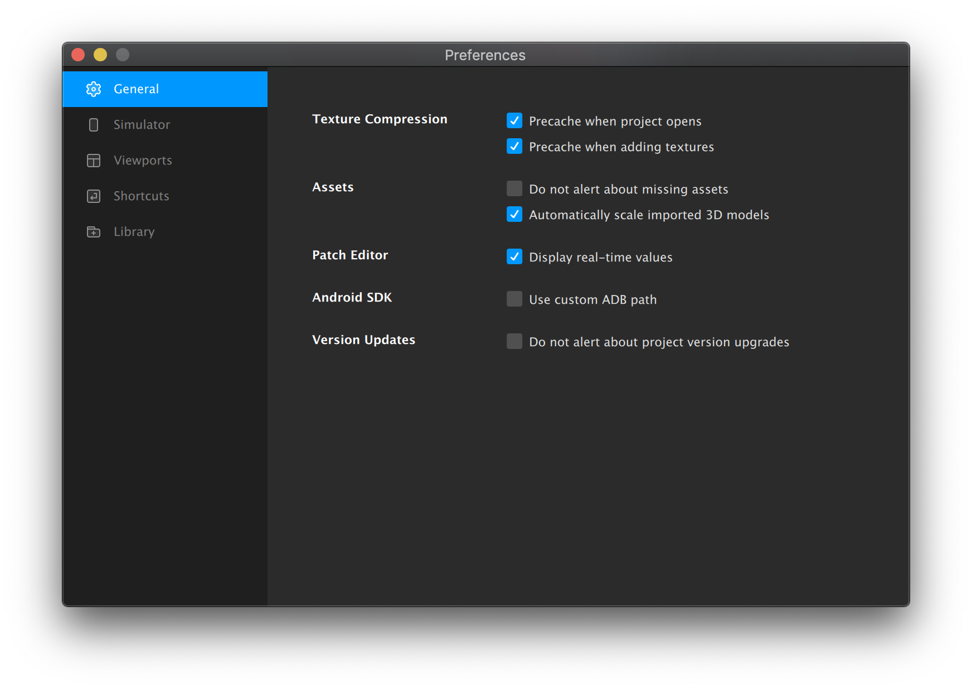Close the Preferences window
The width and height of the screenshot is (972, 689).
(x=78, y=55)
